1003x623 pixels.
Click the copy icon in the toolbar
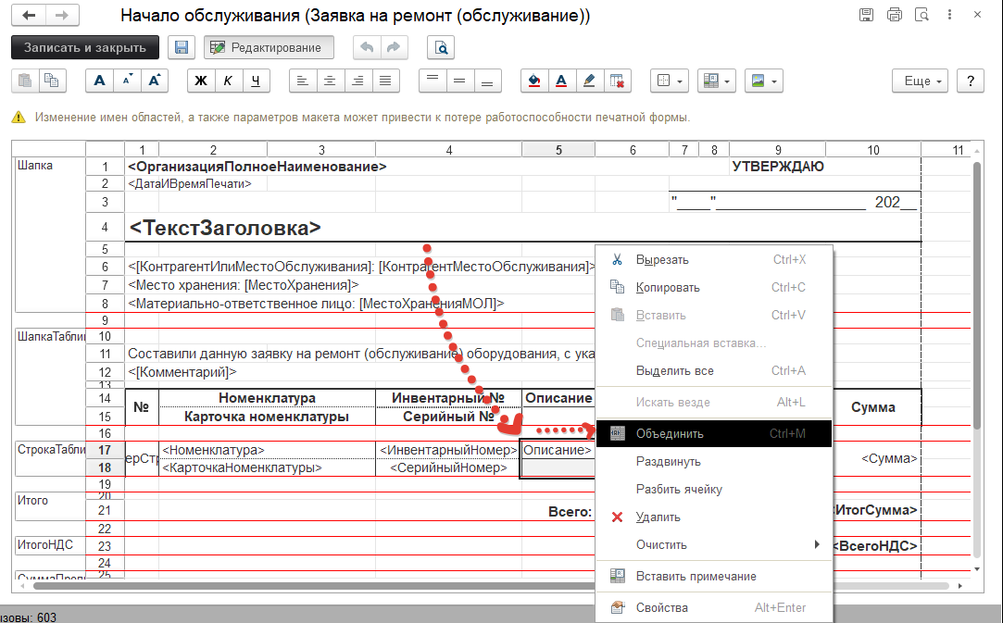(x=52, y=81)
